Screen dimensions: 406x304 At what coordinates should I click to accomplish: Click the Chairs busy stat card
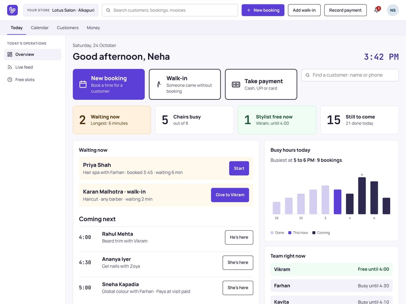[194, 120]
